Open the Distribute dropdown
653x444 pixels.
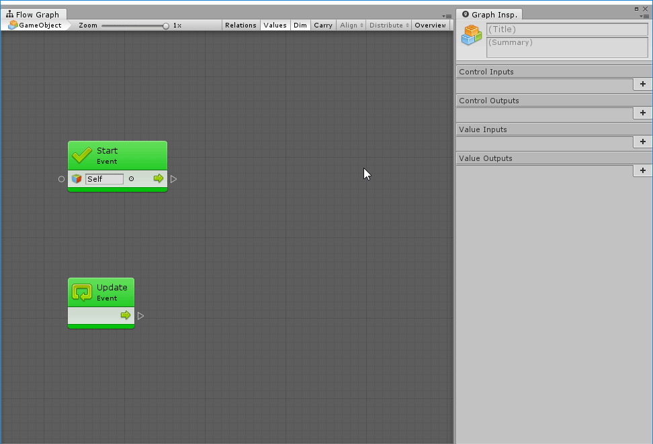(389, 25)
